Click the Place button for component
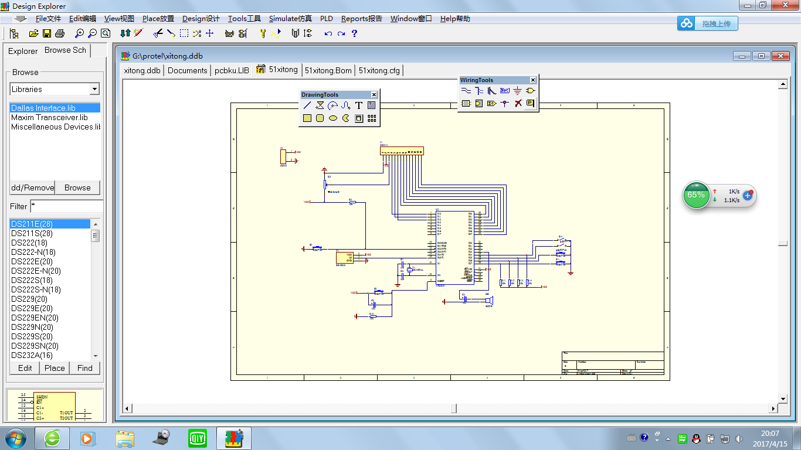This screenshot has height=450, width=801. [55, 368]
